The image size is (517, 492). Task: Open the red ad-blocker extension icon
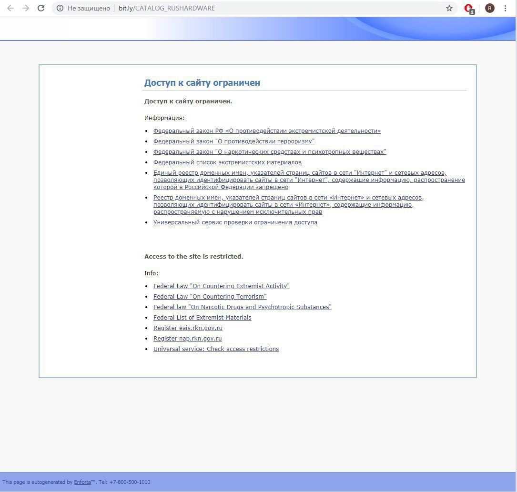pyautogui.click(x=468, y=9)
